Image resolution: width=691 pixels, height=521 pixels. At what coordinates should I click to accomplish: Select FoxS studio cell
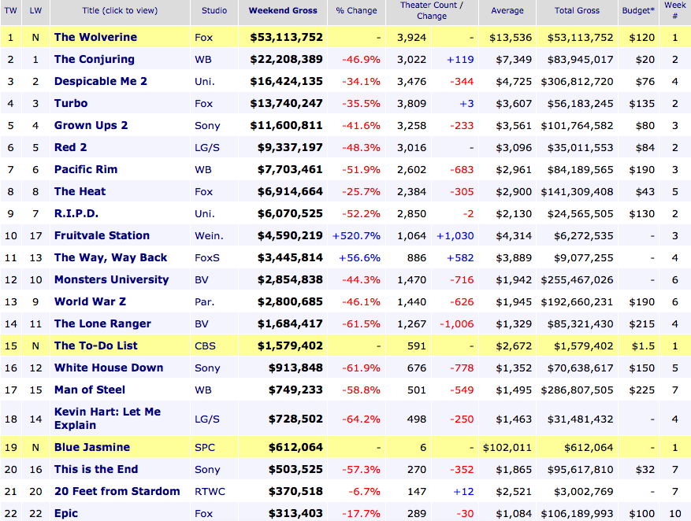[207, 258]
